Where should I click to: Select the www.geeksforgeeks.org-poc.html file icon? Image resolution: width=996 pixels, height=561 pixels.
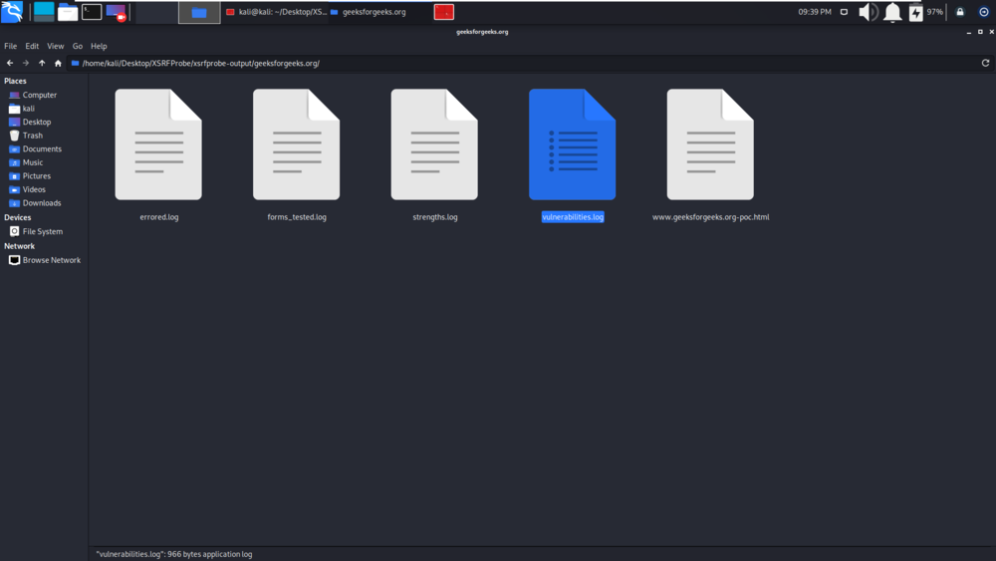pyautogui.click(x=710, y=144)
